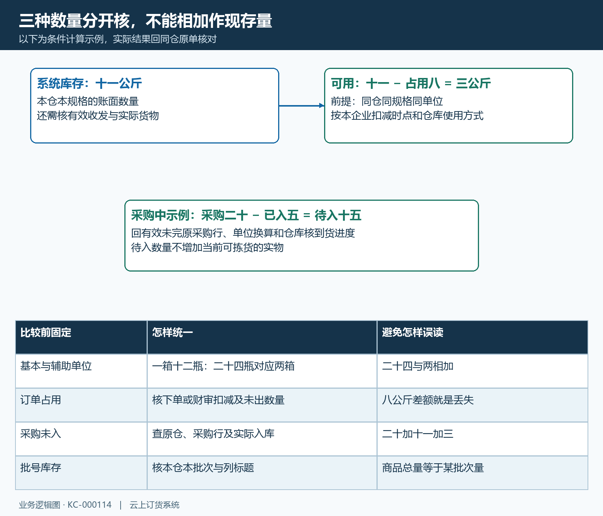
Task: Click the line 前提：同仓同规格同单位
Action: click(387, 101)
